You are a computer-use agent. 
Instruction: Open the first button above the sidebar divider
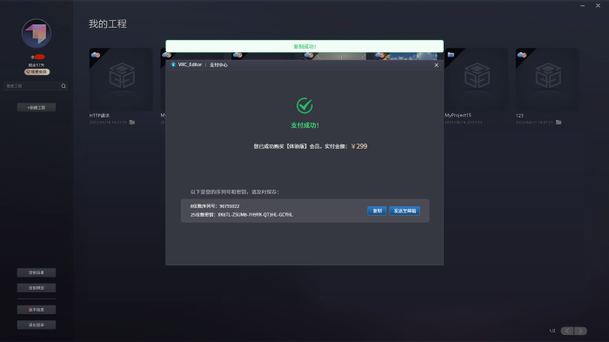(x=37, y=272)
